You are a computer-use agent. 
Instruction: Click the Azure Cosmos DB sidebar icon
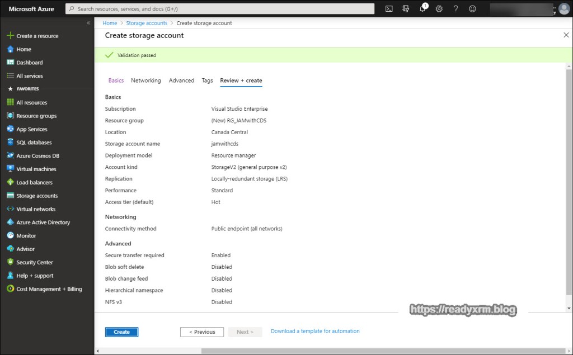point(10,156)
